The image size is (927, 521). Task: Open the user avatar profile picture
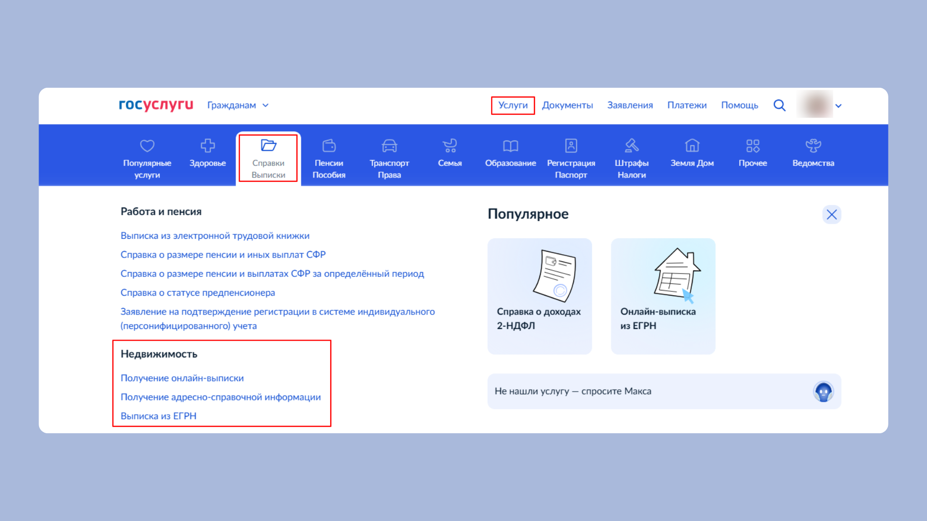[815, 104]
